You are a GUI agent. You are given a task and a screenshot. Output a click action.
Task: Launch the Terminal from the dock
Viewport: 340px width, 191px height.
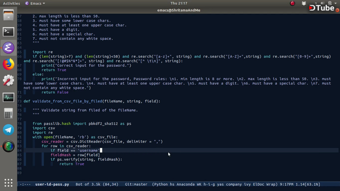click(x=8, y=32)
